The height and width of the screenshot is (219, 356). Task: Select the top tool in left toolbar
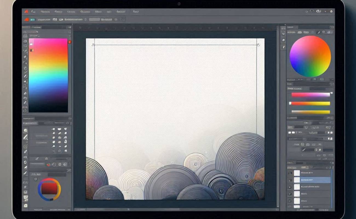(25, 36)
